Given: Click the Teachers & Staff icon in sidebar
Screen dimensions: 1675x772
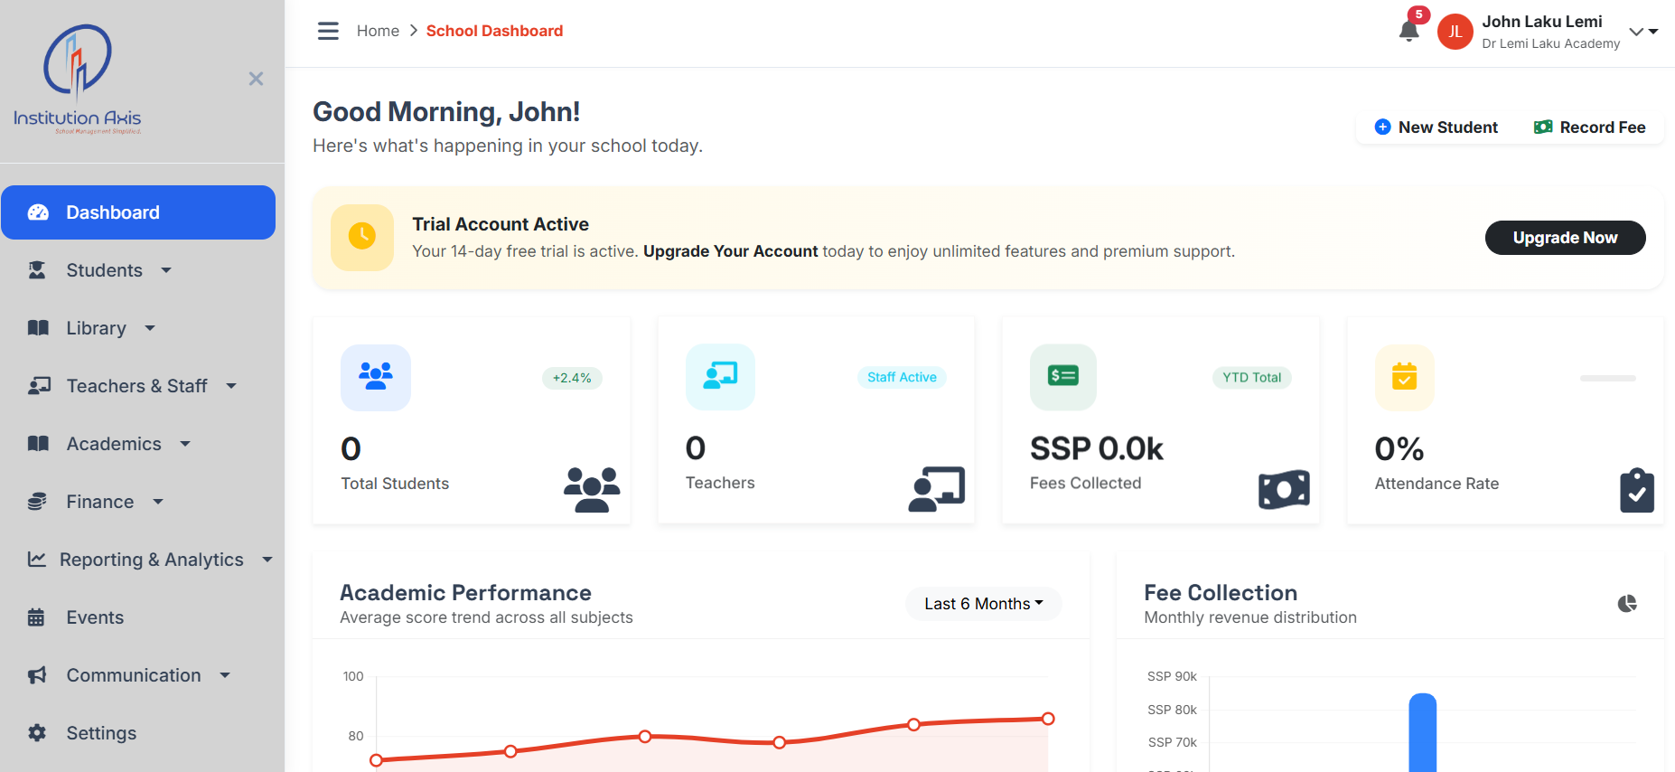Looking at the screenshot, I should [39, 386].
